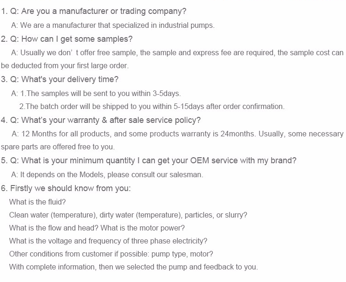Click the samples sent within 3-5days line
Viewport: 346px width, 282px height.
point(96,93)
